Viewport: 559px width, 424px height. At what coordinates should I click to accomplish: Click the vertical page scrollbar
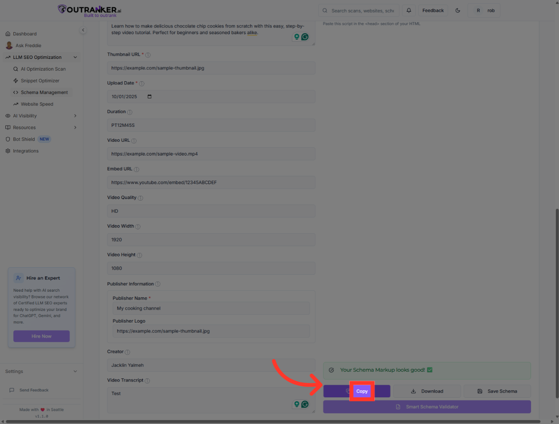[x=557, y=303]
